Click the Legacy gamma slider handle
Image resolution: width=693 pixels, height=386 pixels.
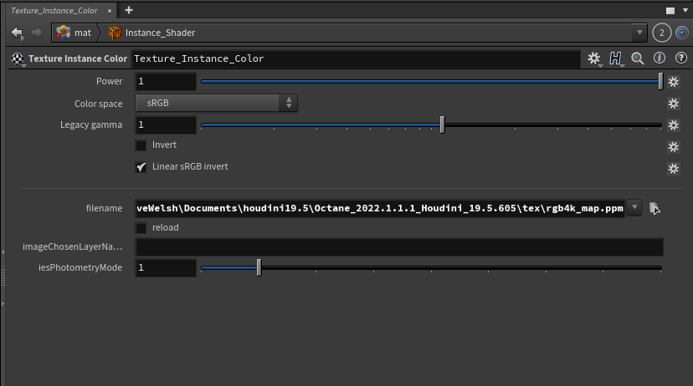click(x=442, y=124)
